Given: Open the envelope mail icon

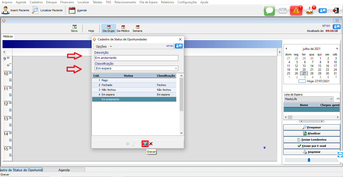Looking at the screenshot, I should point(283,11).
